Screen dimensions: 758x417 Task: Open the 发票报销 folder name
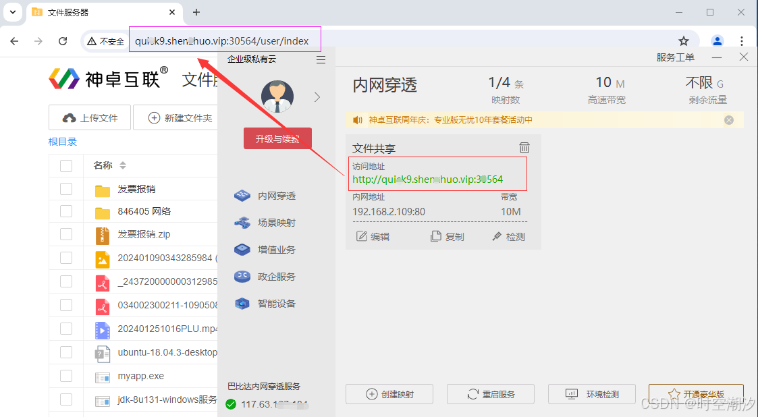click(137, 189)
